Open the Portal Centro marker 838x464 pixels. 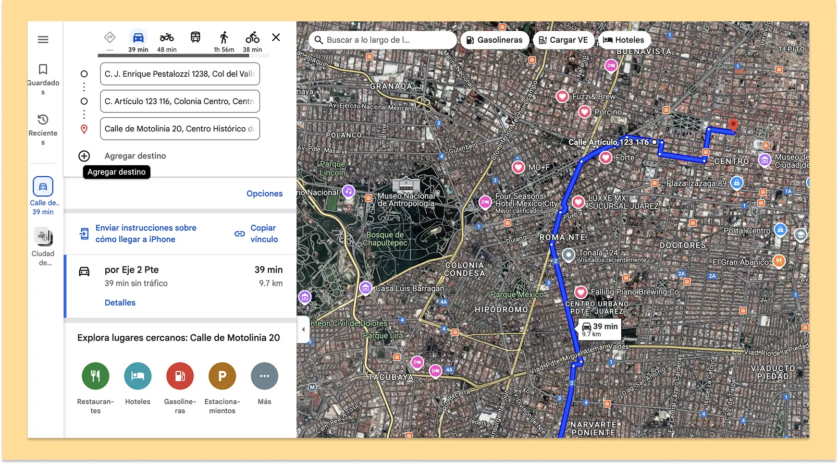pos(780,229)
